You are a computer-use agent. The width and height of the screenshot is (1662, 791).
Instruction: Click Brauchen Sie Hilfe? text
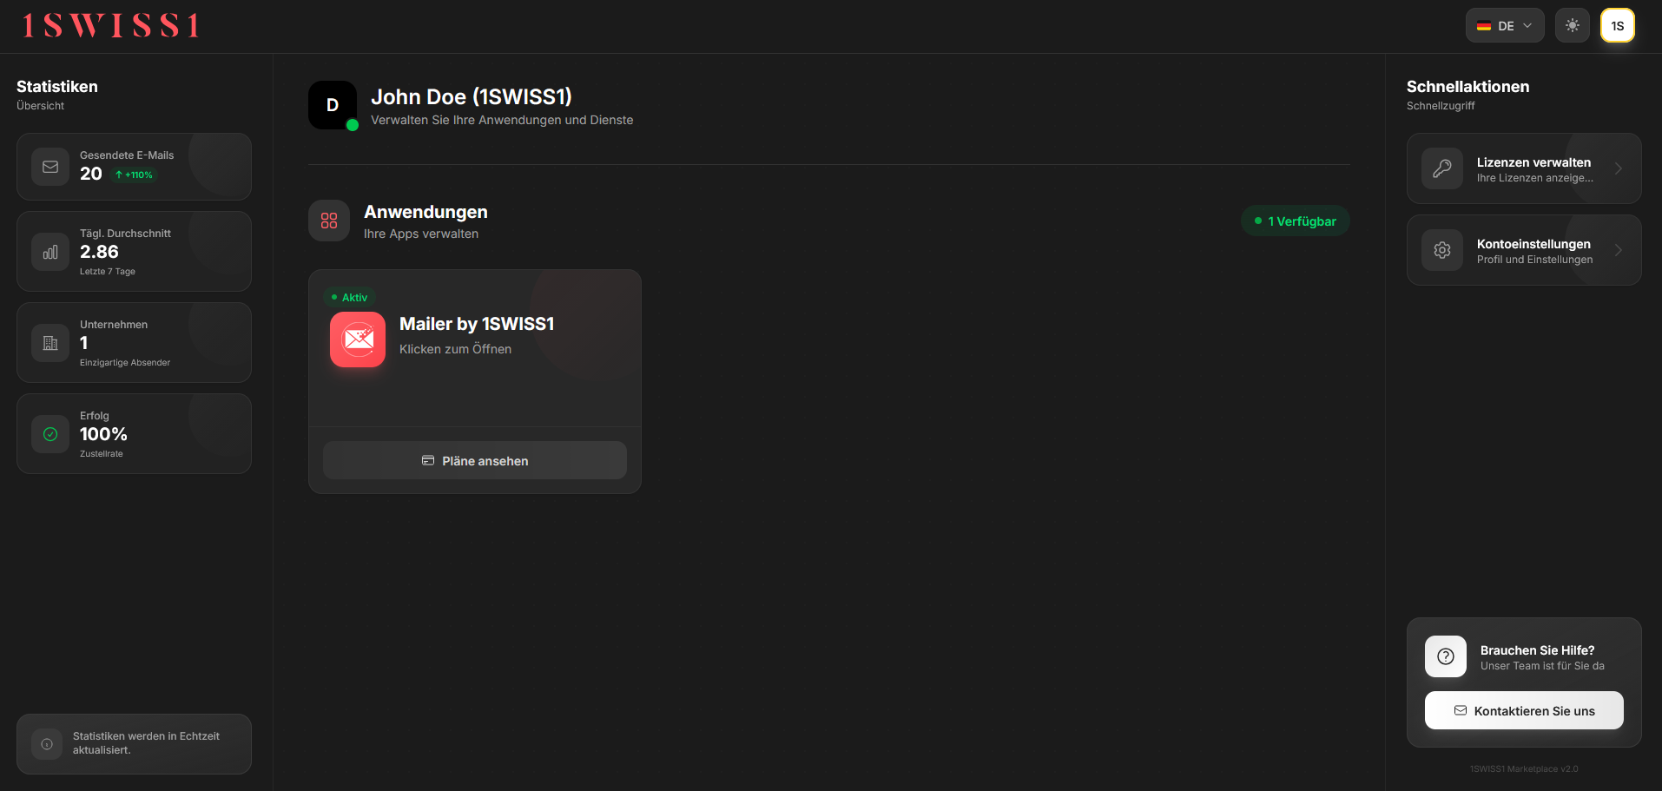[1537, 650]
